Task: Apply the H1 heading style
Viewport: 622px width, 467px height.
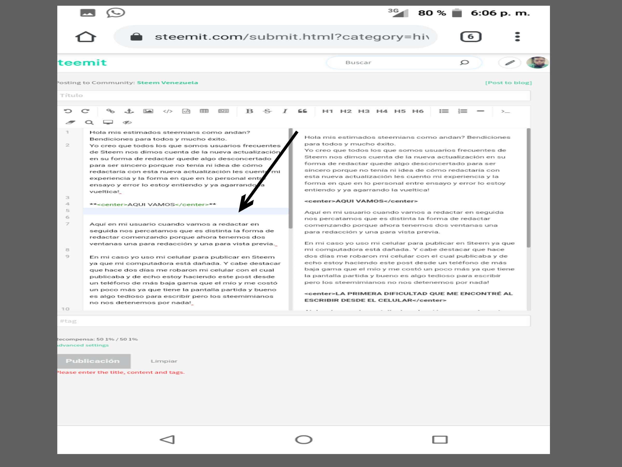Action: tap(328, 111)
